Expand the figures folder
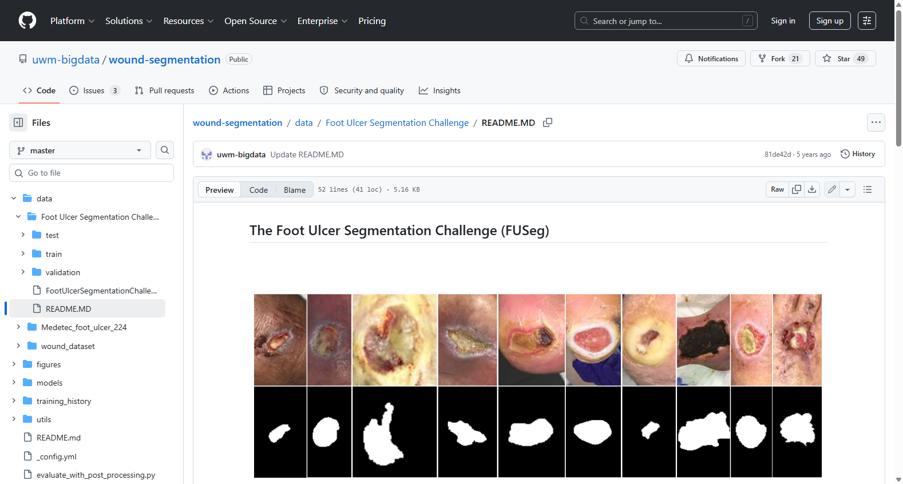The height and width of the screenshot is (484, 903). click(14, 364)
